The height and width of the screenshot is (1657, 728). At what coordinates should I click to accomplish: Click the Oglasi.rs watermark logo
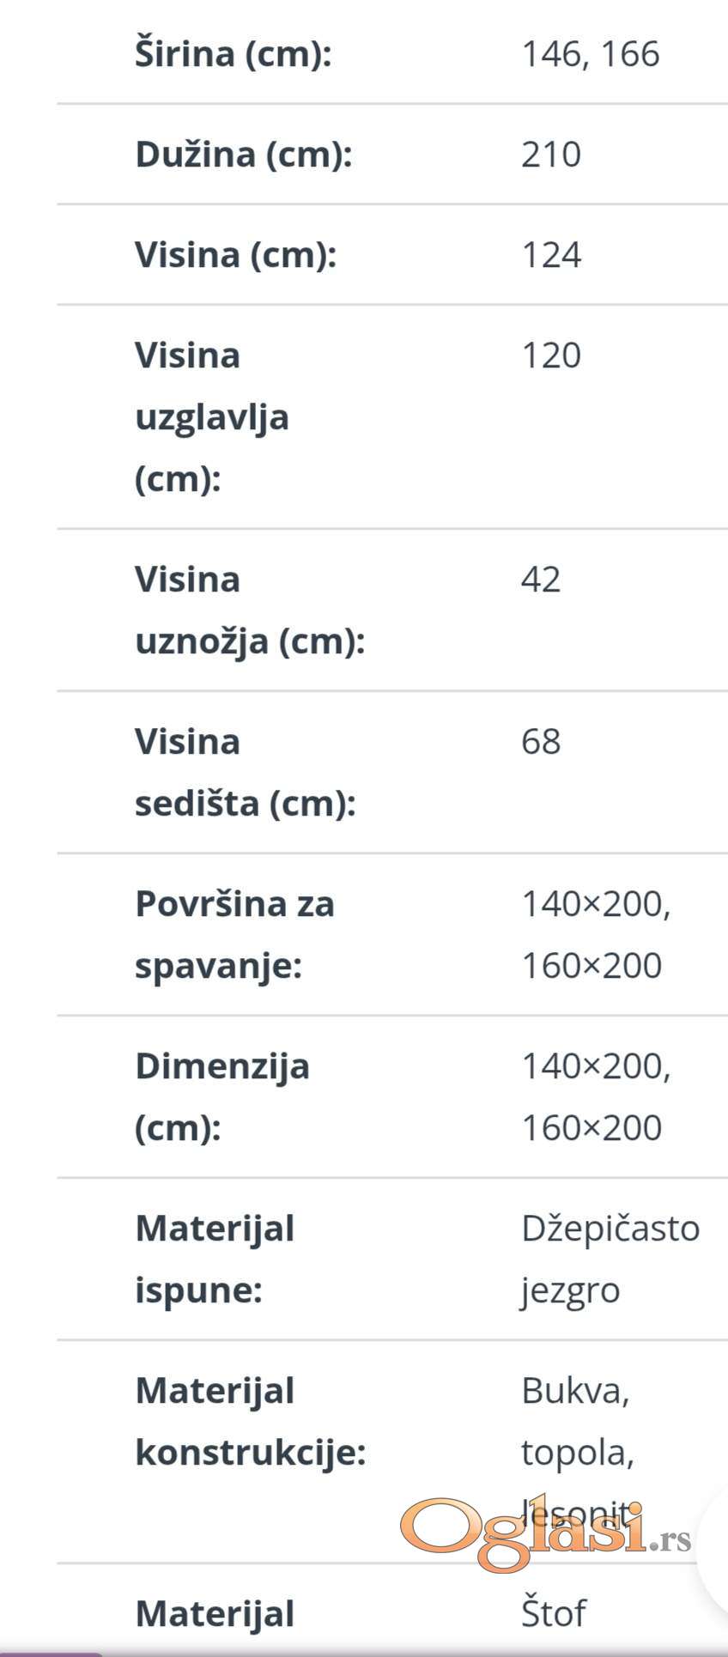pos(545,1535)
